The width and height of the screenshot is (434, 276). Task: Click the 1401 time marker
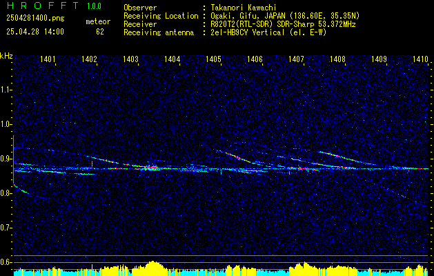point(48,59)
